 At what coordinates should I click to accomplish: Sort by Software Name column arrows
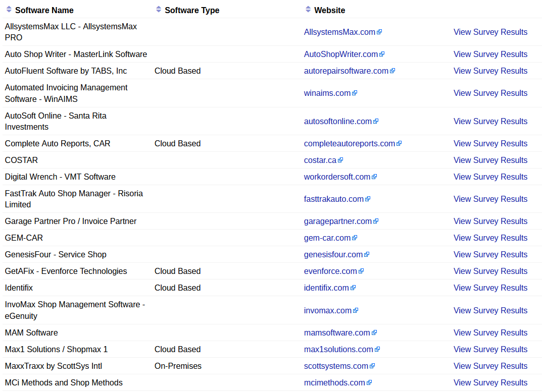coord(9,9)
